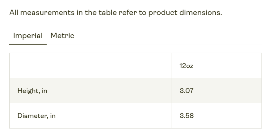Click the 12oz column header
The image size is (265, 134).
pyautogui.click(x=186, y=66)
